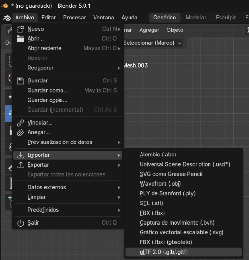The image size is (249, 260).
Task: Open the Editar menu
Action: 49,18
